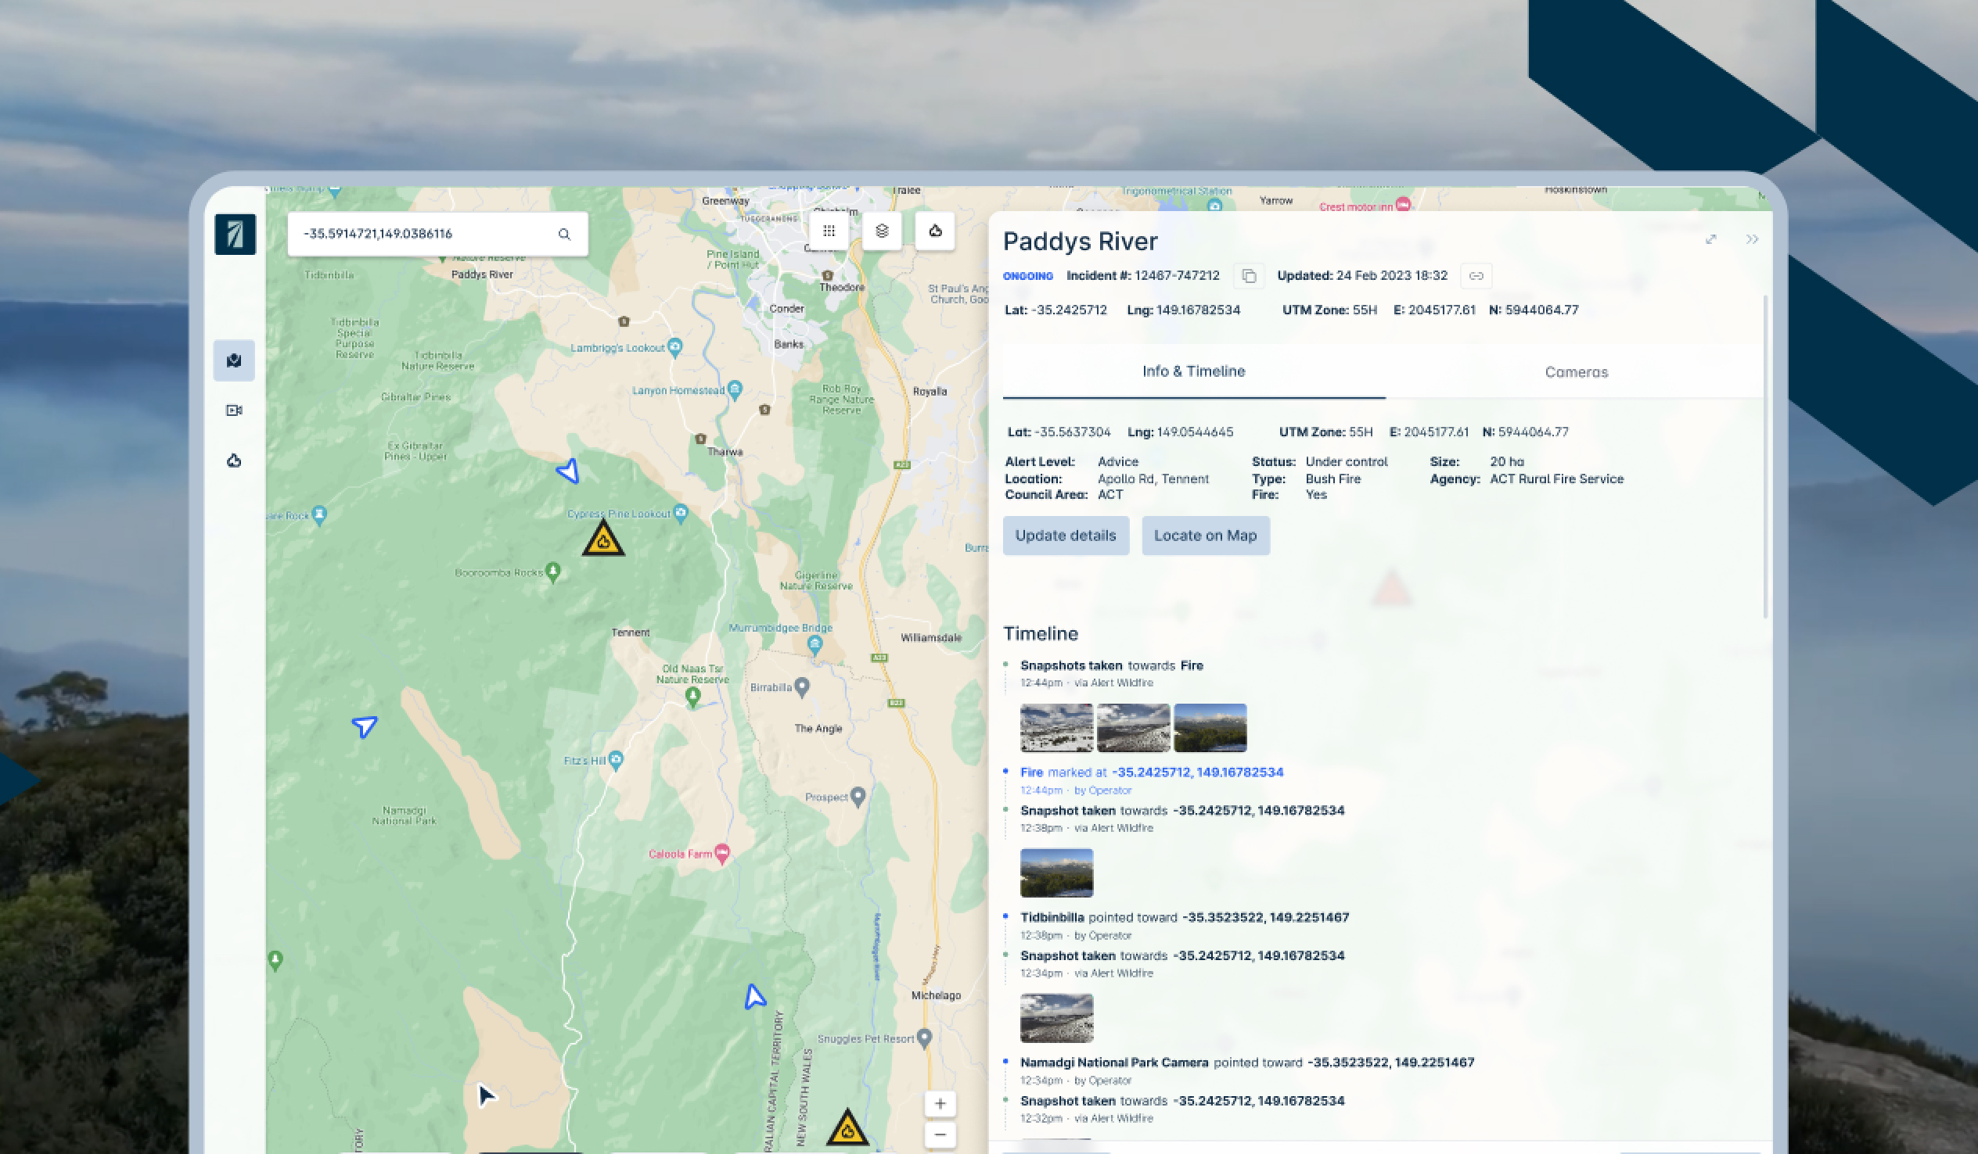The width and height of the screenshot is (1978, 1154).
Task: Click the Update details button
Action: coord(1066,536)
